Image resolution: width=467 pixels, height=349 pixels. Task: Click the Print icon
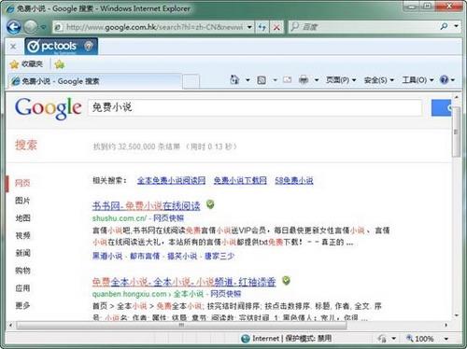click(x=304, y=80)
